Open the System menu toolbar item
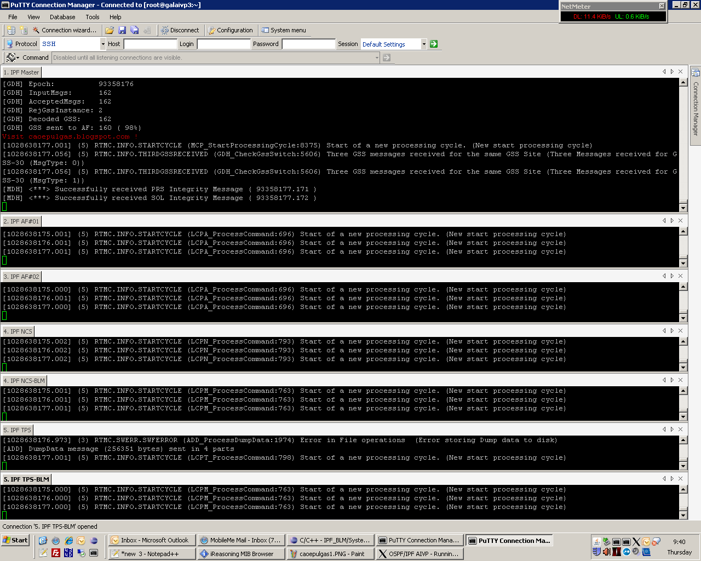Viewport: 701px width, 561px height. tap(284, 30)
